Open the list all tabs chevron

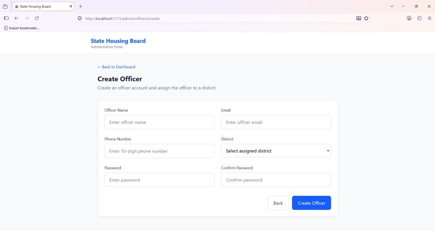tap(392, 6)
